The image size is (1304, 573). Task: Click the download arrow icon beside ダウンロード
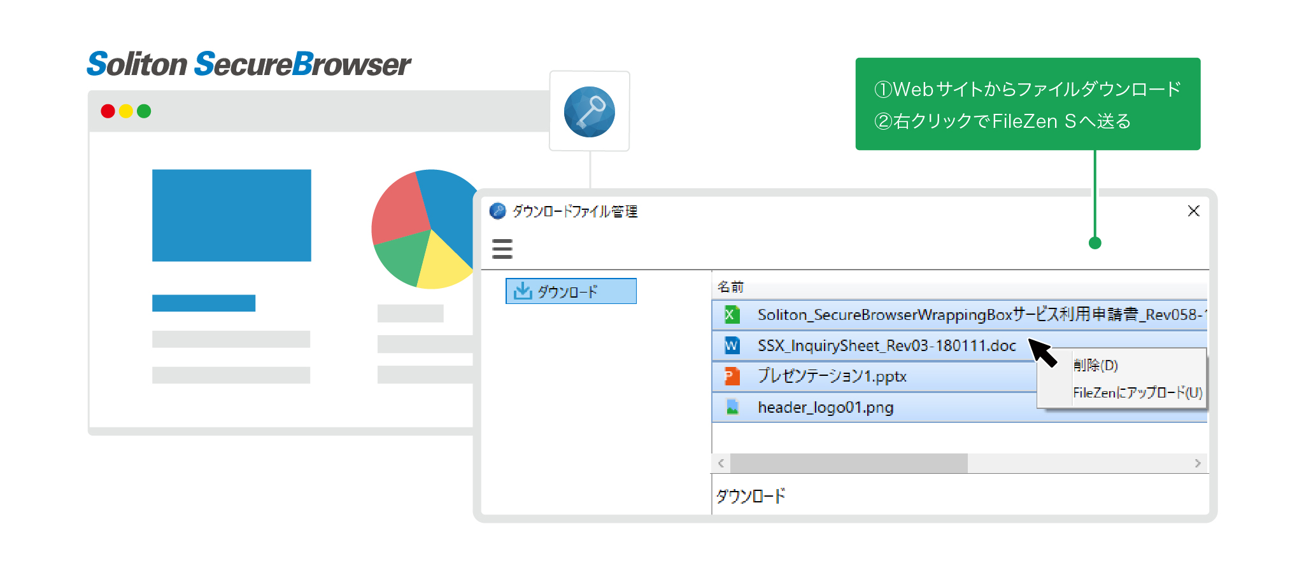(x=523, y=291)
